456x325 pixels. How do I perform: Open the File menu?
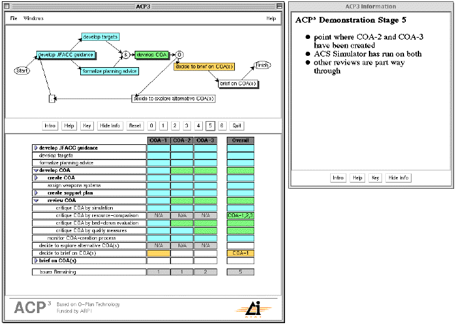(14, 18)
